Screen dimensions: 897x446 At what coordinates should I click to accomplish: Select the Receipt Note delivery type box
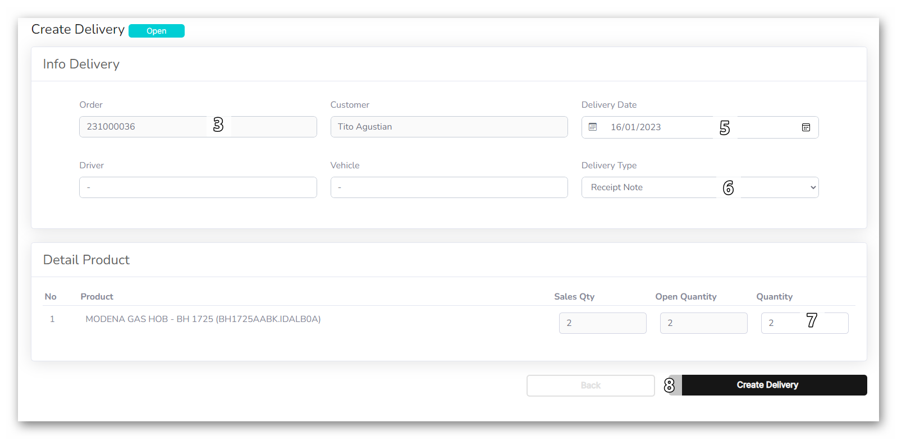[646, 187]
